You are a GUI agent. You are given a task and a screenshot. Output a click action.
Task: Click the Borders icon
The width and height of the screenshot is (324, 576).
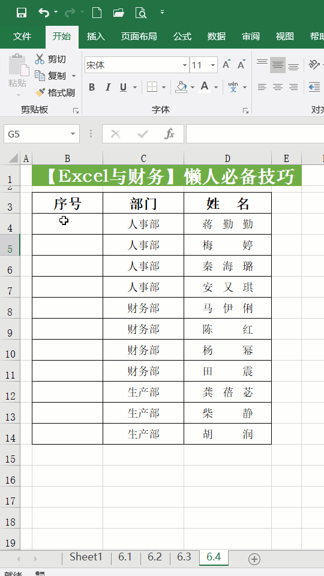point(152,87)
